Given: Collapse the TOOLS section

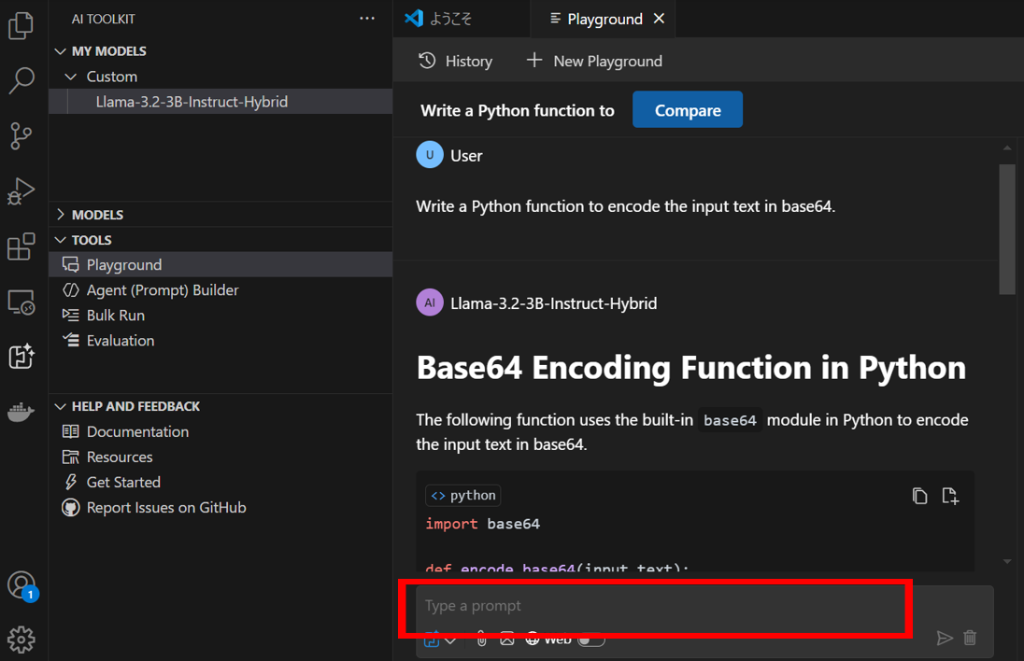Looking at the screenshot, I should (x=61, y=240).
